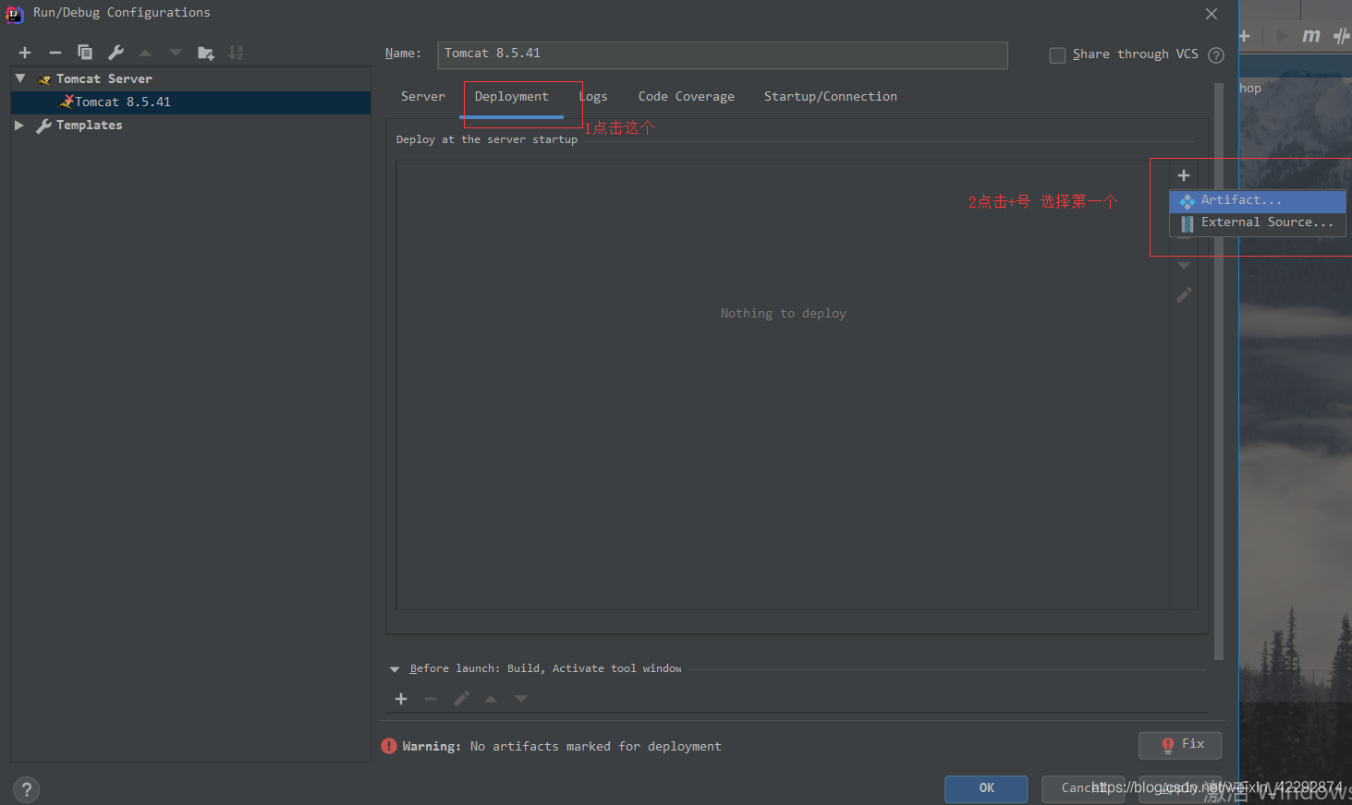The image size is (1352, 805).
Task: Remove before launch task minus icon
Action: click(431, 699)
